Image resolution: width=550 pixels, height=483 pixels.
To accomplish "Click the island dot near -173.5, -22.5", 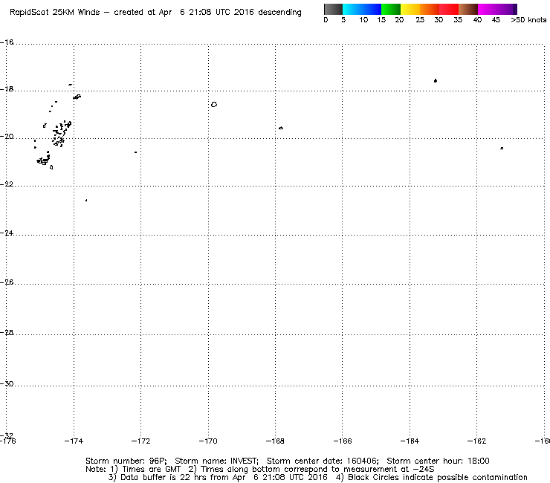I will click(86, 201).
